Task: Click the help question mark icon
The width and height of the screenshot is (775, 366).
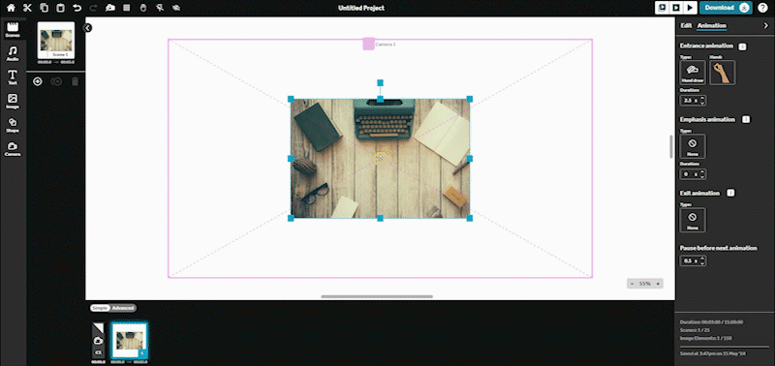Action: [762, 8]
